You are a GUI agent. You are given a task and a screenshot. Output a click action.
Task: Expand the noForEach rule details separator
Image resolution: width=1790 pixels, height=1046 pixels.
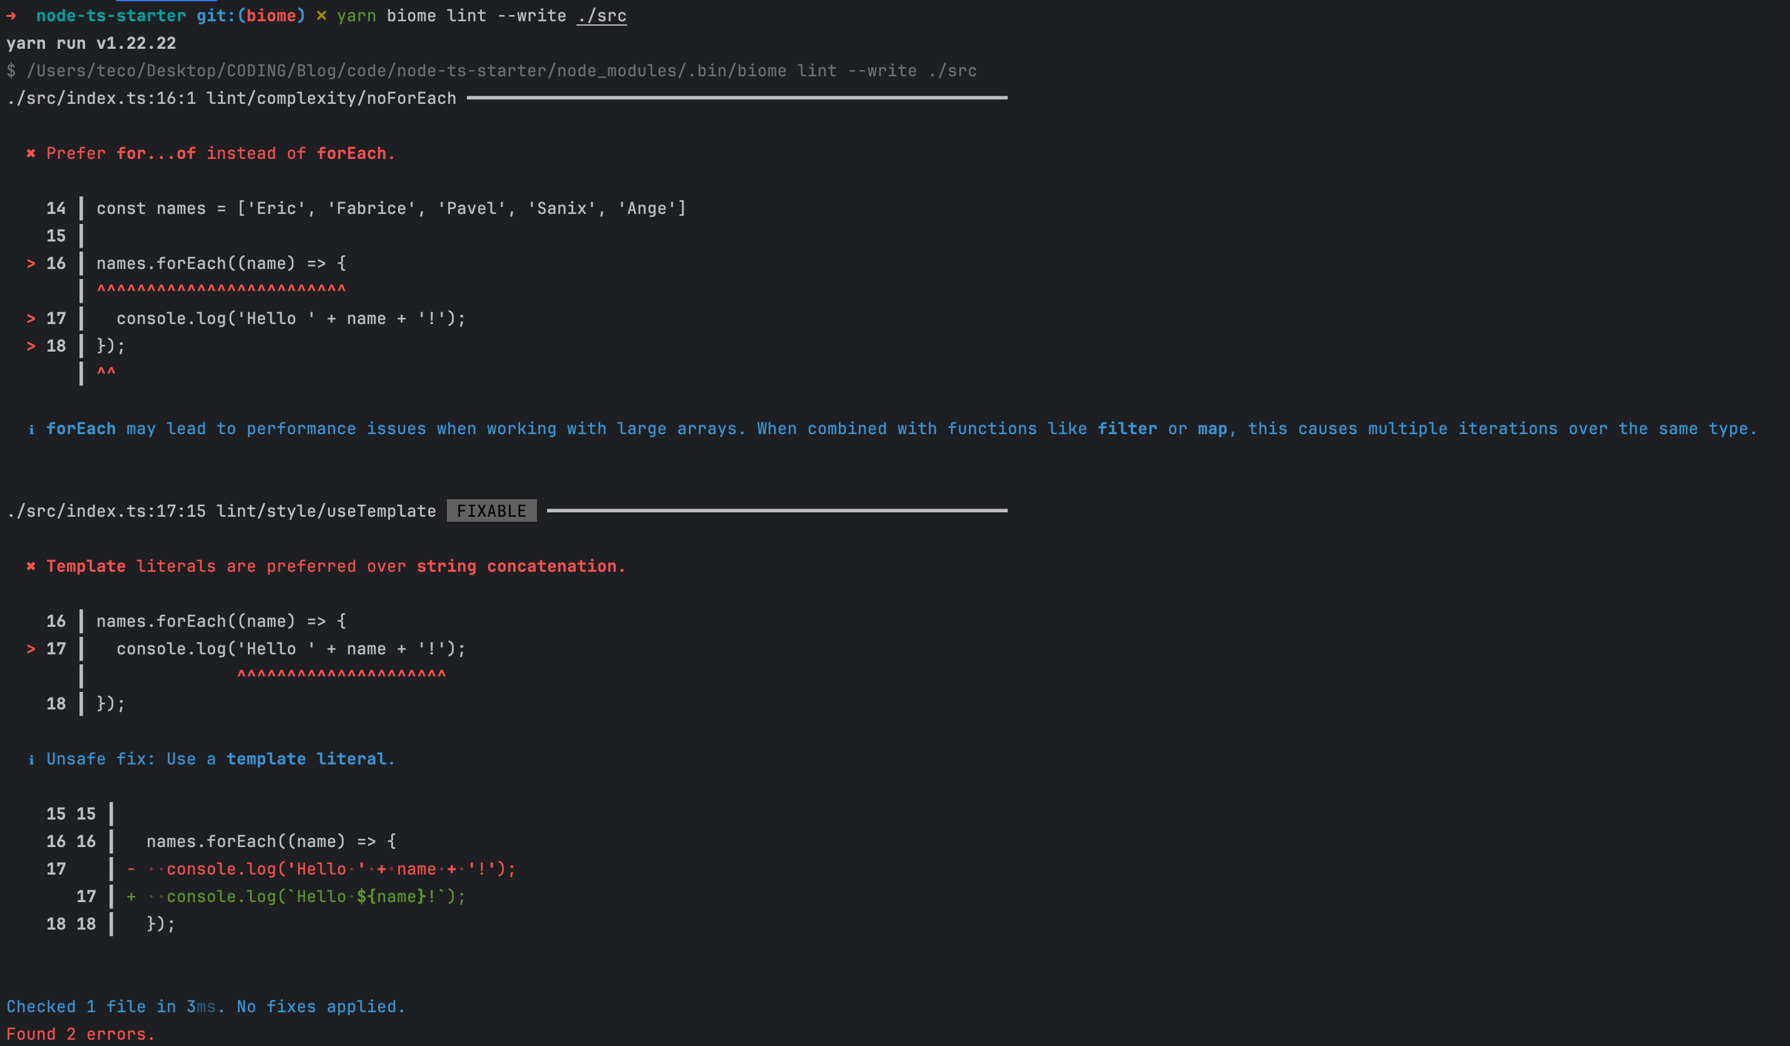[x=739, y=98]
